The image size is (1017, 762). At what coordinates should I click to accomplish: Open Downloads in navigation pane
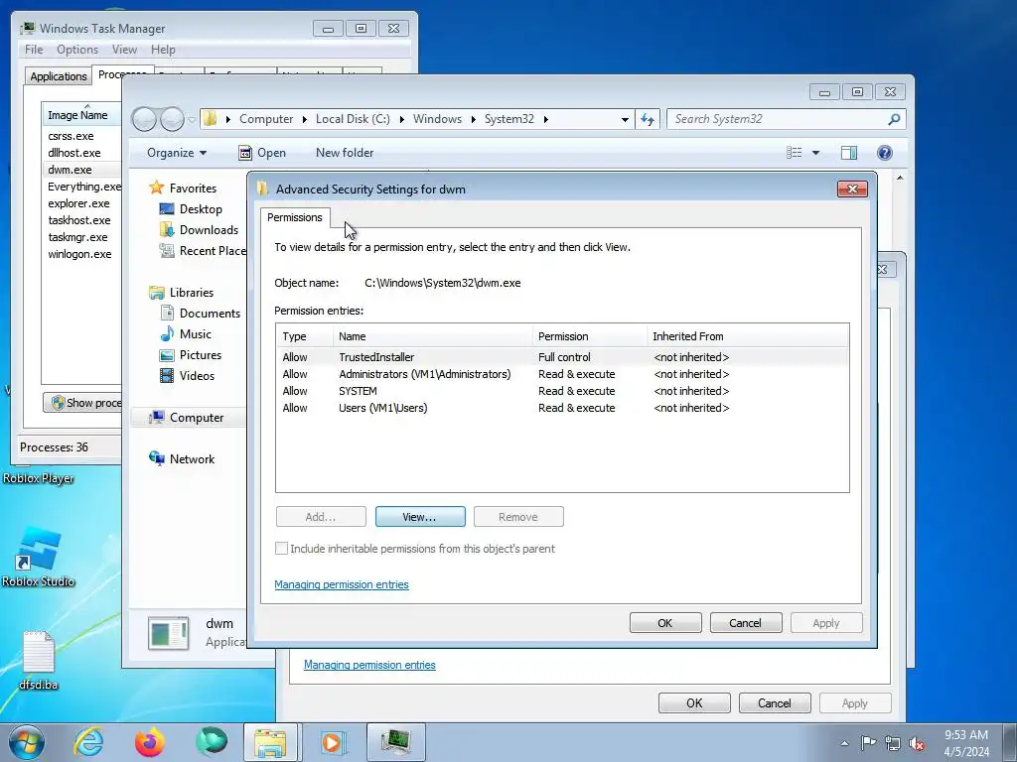209,230
